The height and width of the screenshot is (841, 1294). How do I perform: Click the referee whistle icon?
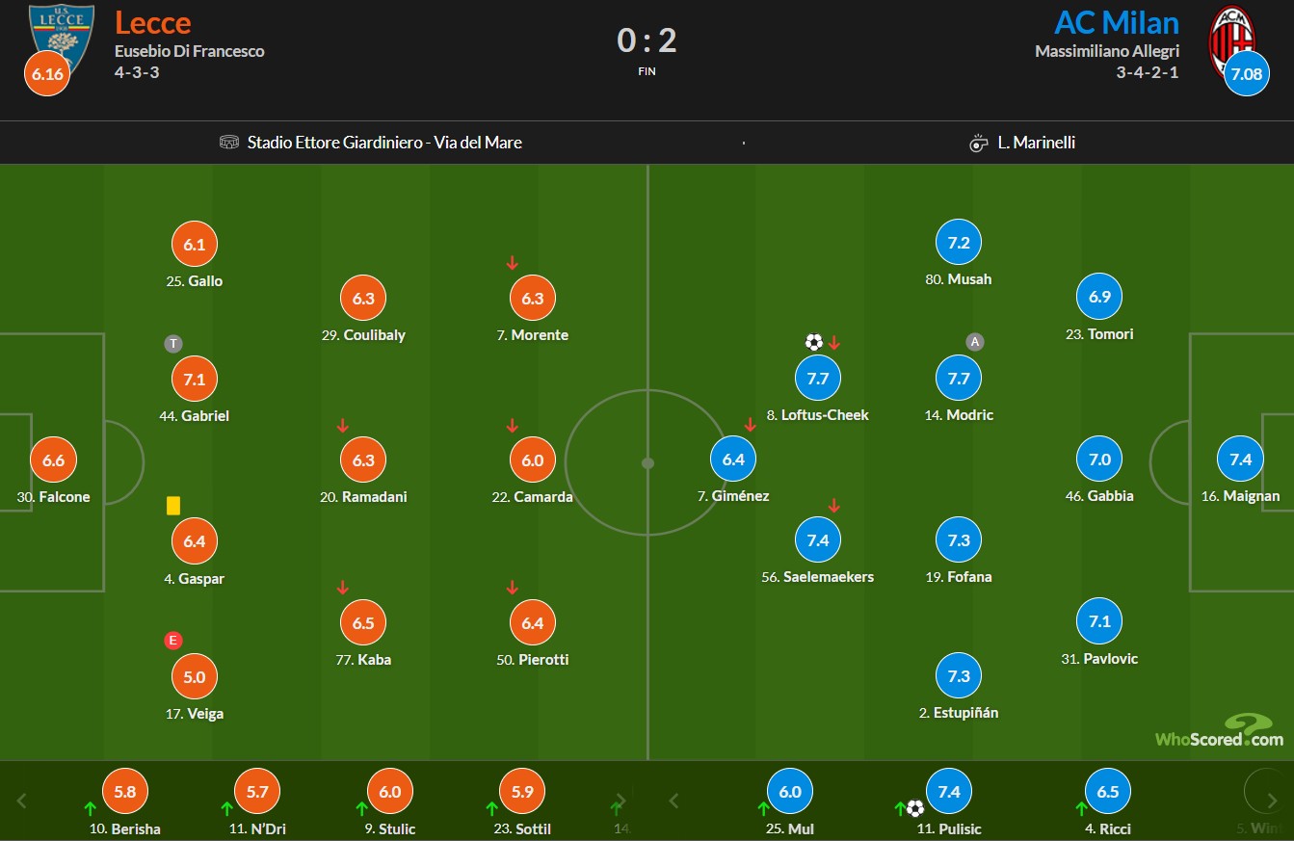point(979,143)
